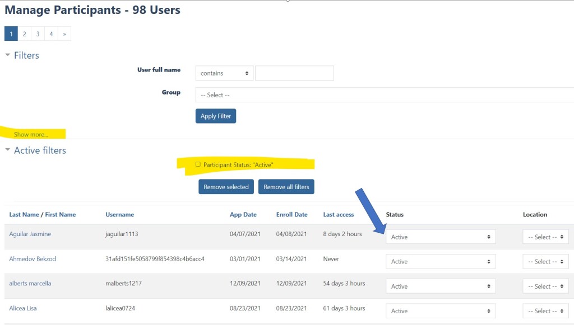Click the Remove all filters button
Screen dimensions: 574x325
[x=286, y=187]
